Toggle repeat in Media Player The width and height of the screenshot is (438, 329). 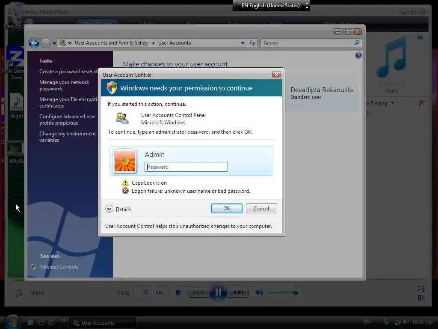pyautogui.click(x=159, y=293)
